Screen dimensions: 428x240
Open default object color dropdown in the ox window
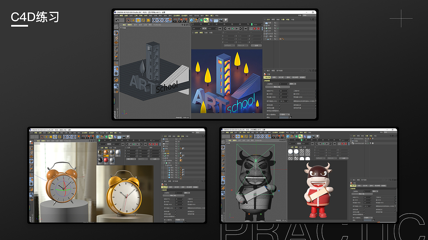tap(368, 218)
